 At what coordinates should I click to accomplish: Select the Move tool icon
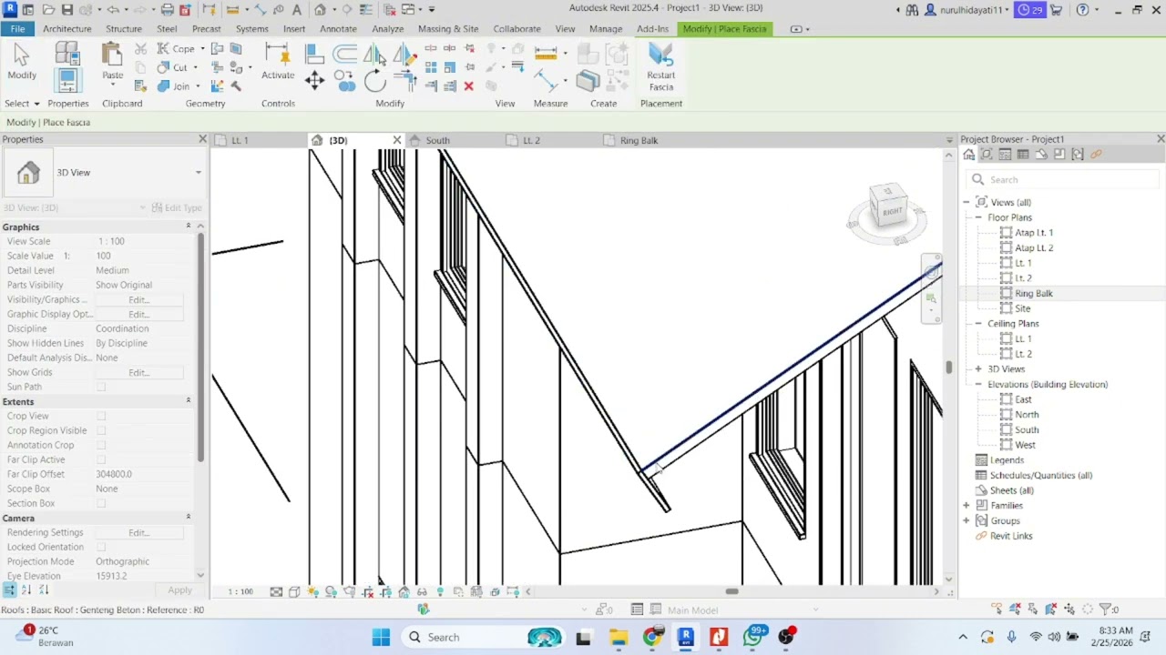(x=314, y=81)
